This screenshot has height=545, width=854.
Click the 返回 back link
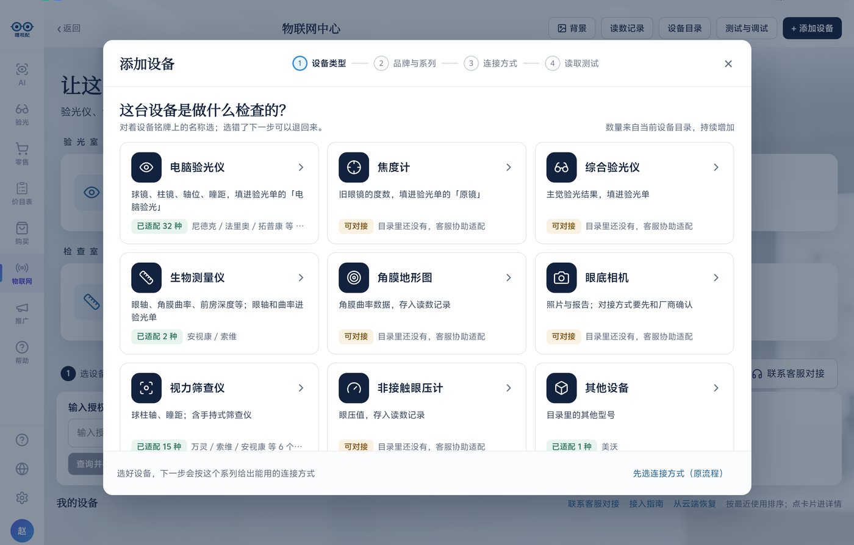pos(69,28)
